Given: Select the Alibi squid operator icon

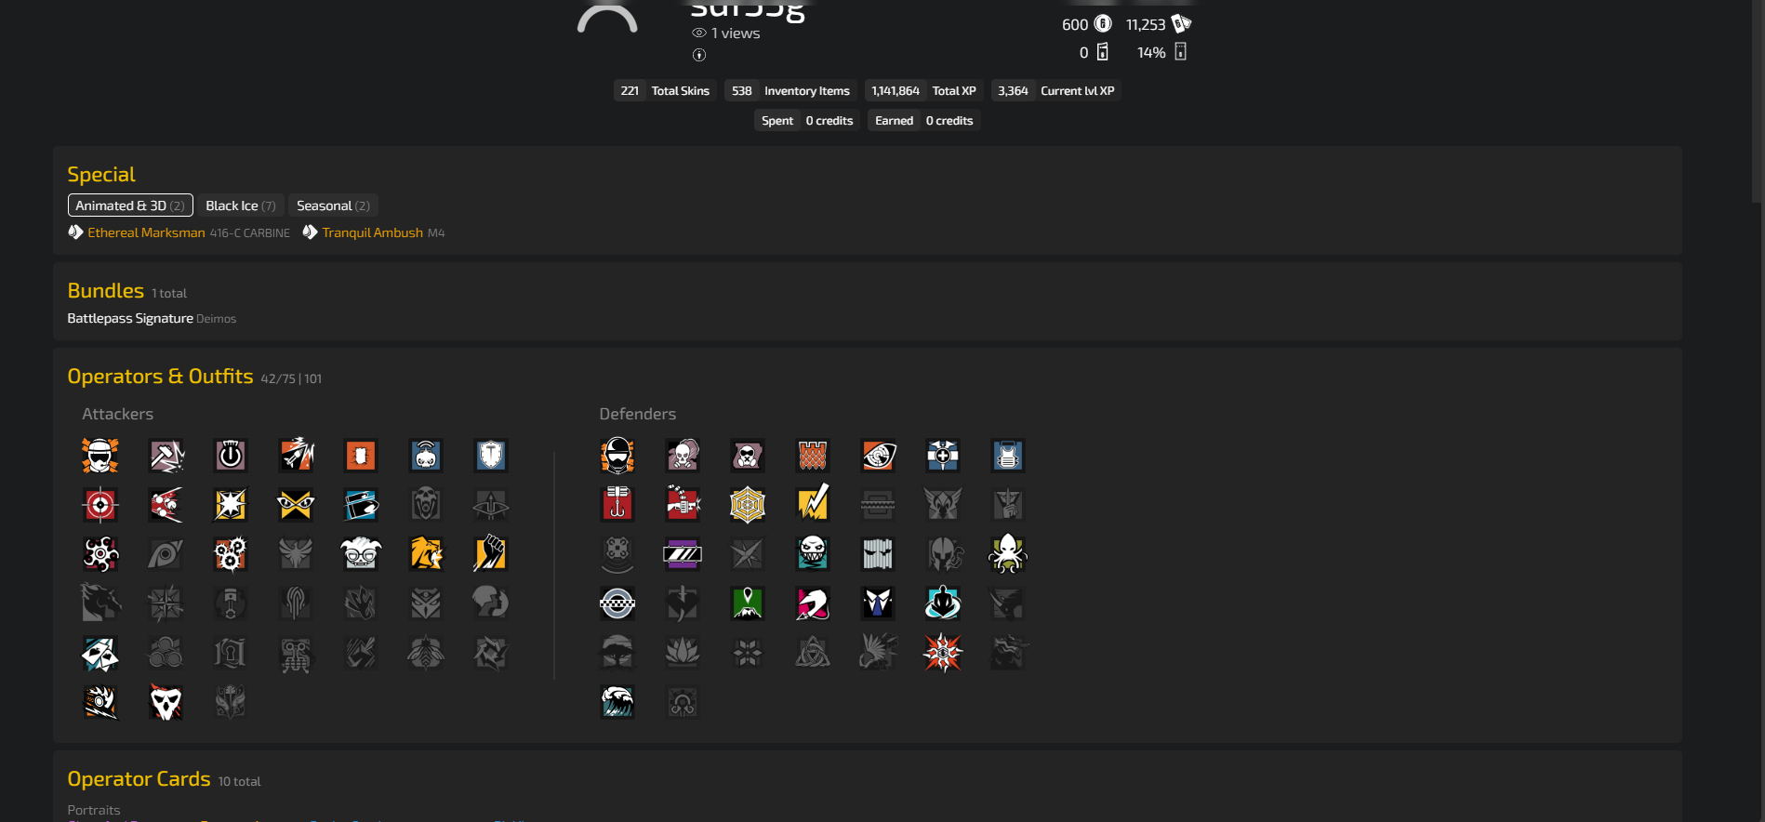Looking at the screenshot, I should pos(1008,554).
